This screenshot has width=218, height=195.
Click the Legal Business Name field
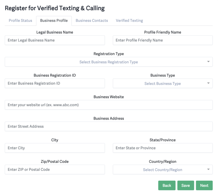click(x=55, y=40)
